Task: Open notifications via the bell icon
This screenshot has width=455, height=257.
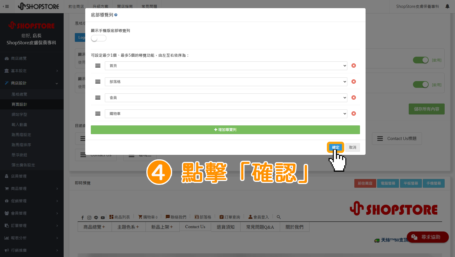Action: point(447,6)
